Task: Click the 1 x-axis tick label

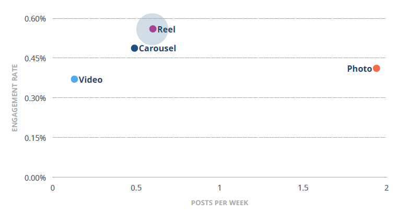Action: 219,188
